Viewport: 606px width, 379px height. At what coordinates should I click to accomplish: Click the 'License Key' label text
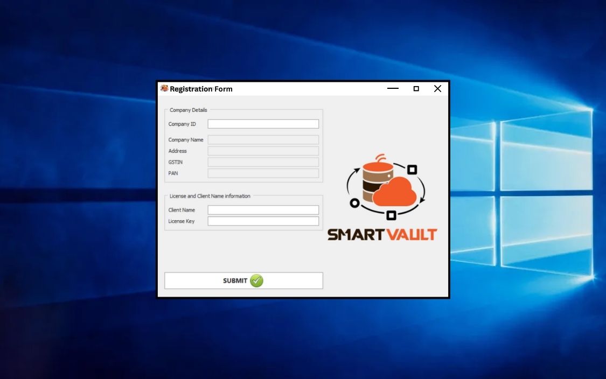click(181, 221)
